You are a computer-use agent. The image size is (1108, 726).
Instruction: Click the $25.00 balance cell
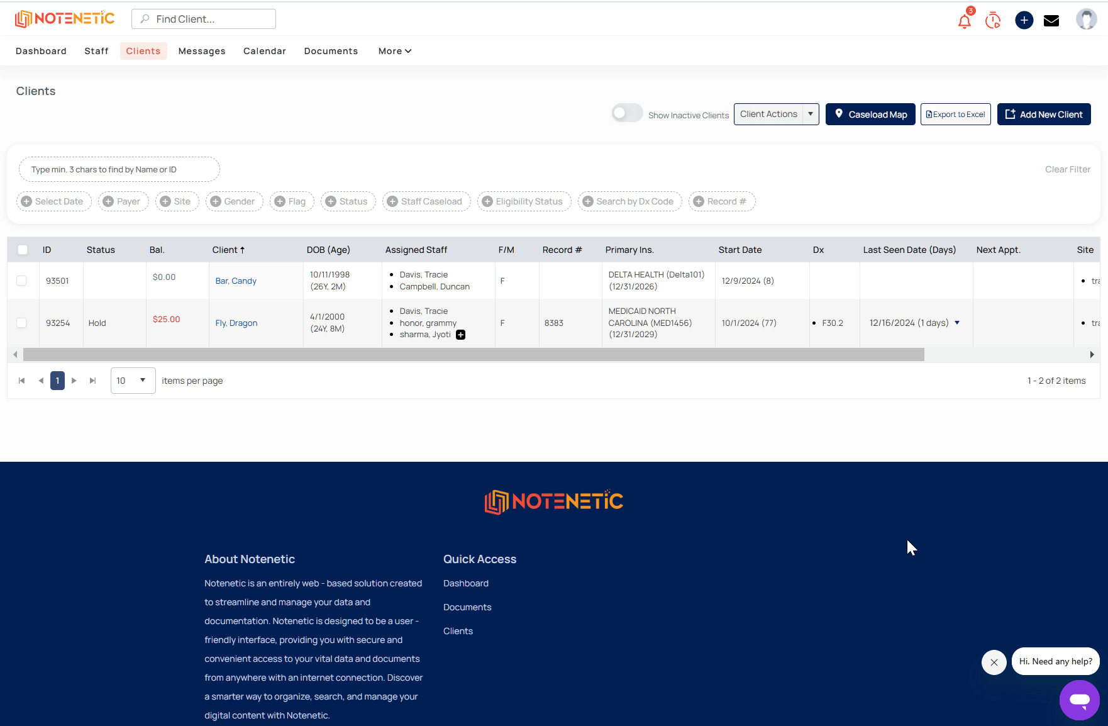pyautogui.click(x=167, y=319)
